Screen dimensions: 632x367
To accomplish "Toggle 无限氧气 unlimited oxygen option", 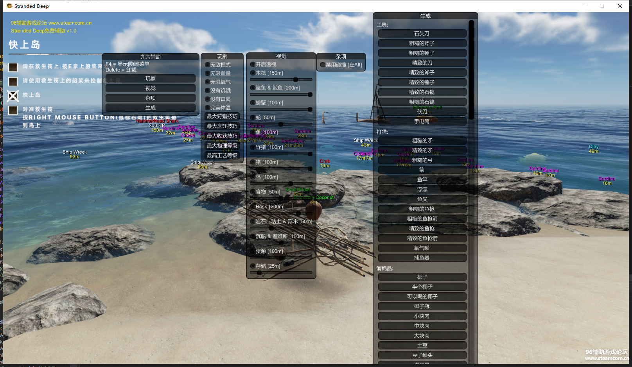I will [208, 82].
